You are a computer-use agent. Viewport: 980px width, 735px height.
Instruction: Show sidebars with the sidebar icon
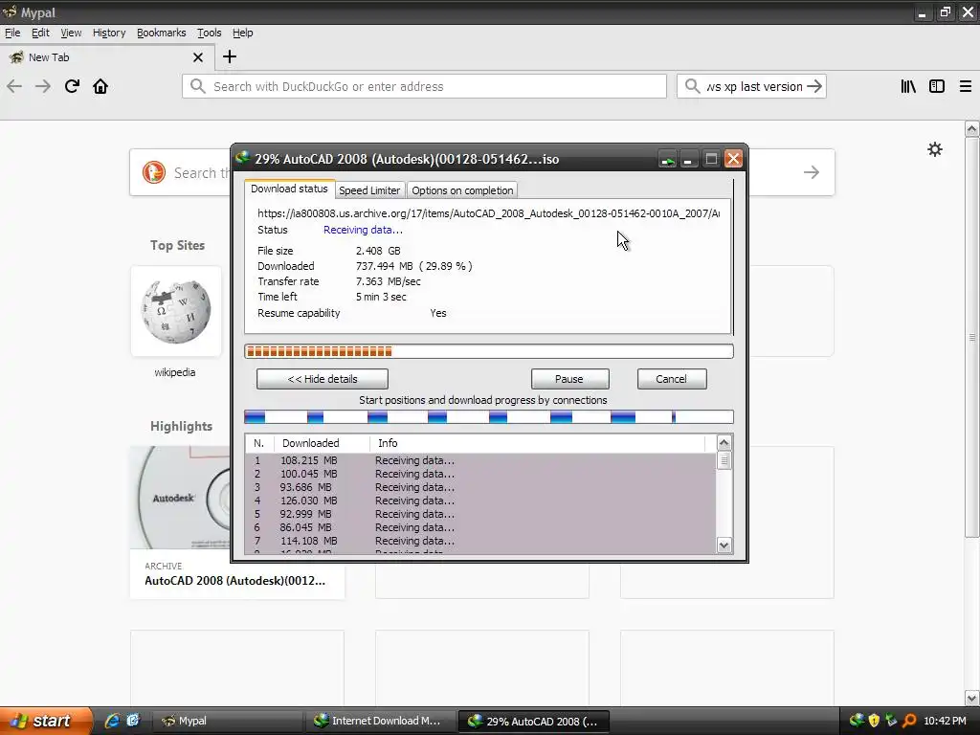[937, 86]
